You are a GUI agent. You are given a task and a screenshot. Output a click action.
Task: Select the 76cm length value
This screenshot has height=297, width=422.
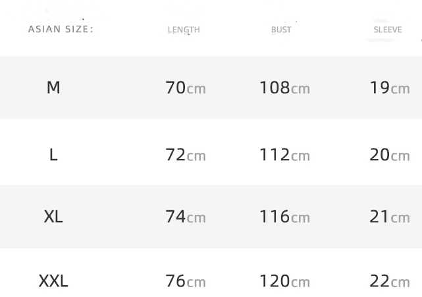click(186, 281)
